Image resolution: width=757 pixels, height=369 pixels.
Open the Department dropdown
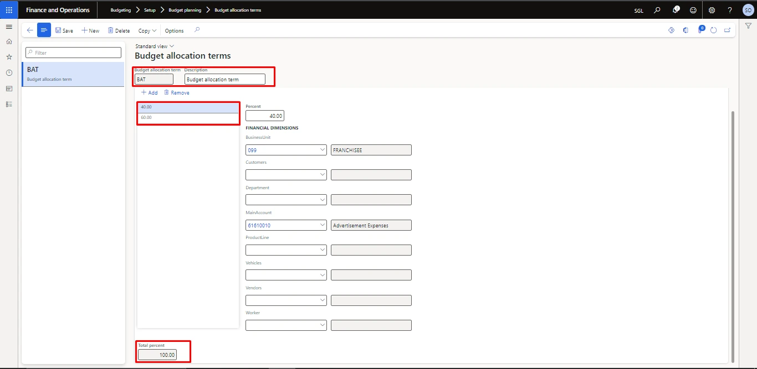[x=323, y=200]
